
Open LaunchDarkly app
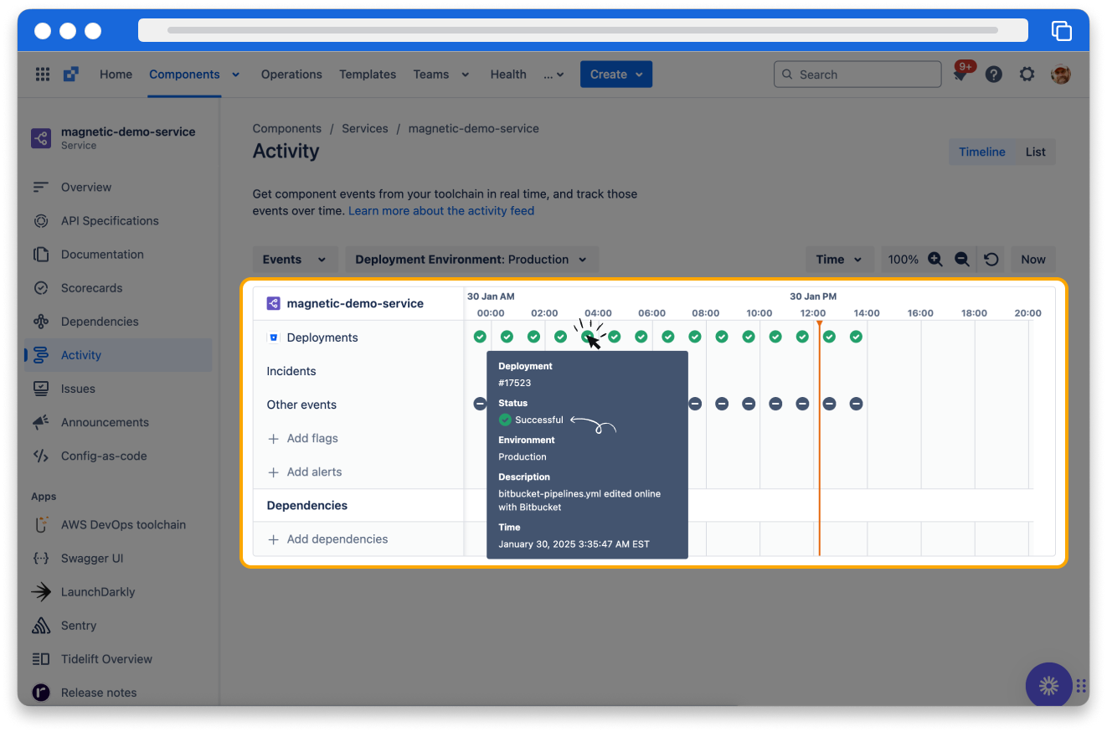tap(118, 592)
